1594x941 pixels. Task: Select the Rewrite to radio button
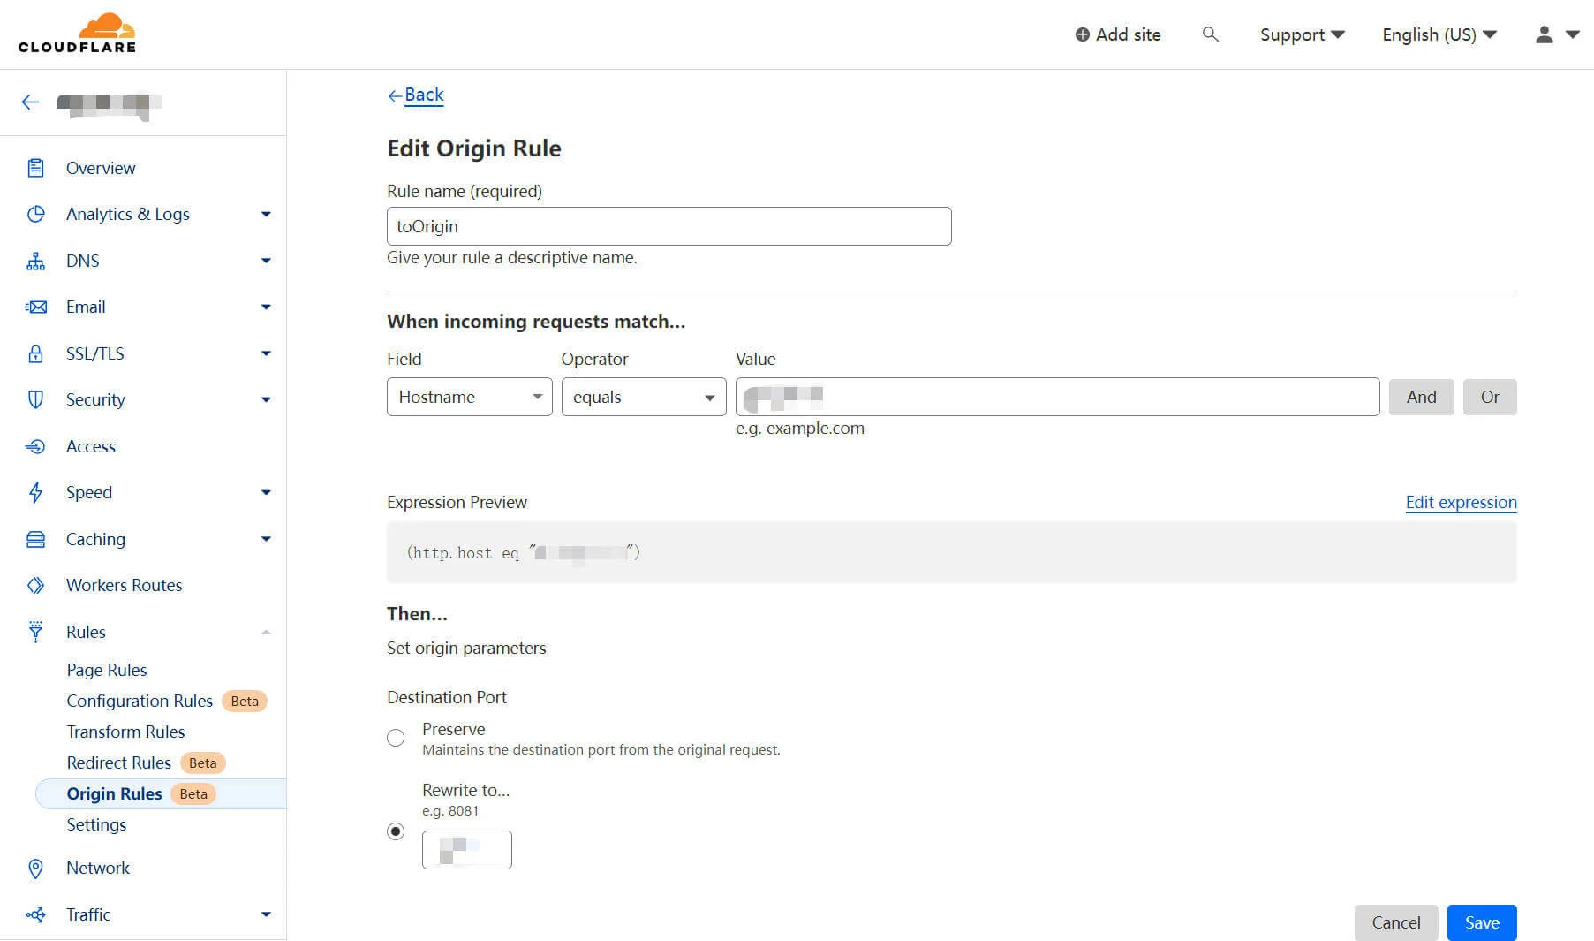pos(396,831)
